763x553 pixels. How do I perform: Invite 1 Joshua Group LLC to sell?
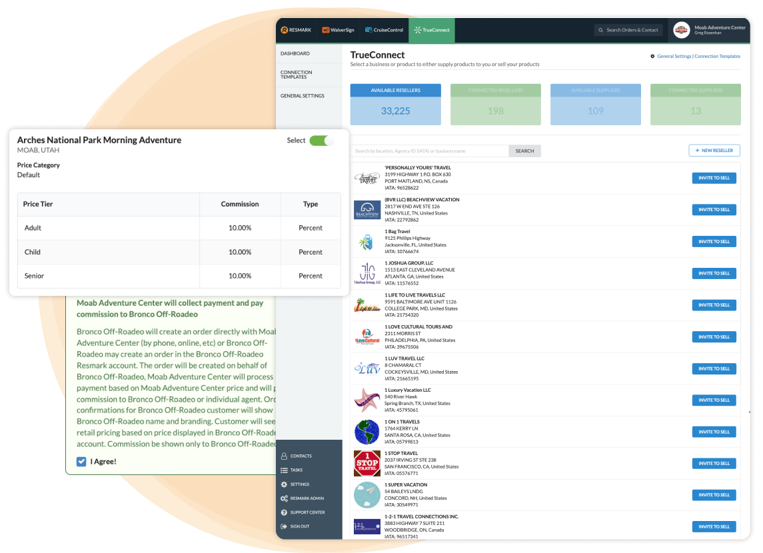(x=714, y=273)
